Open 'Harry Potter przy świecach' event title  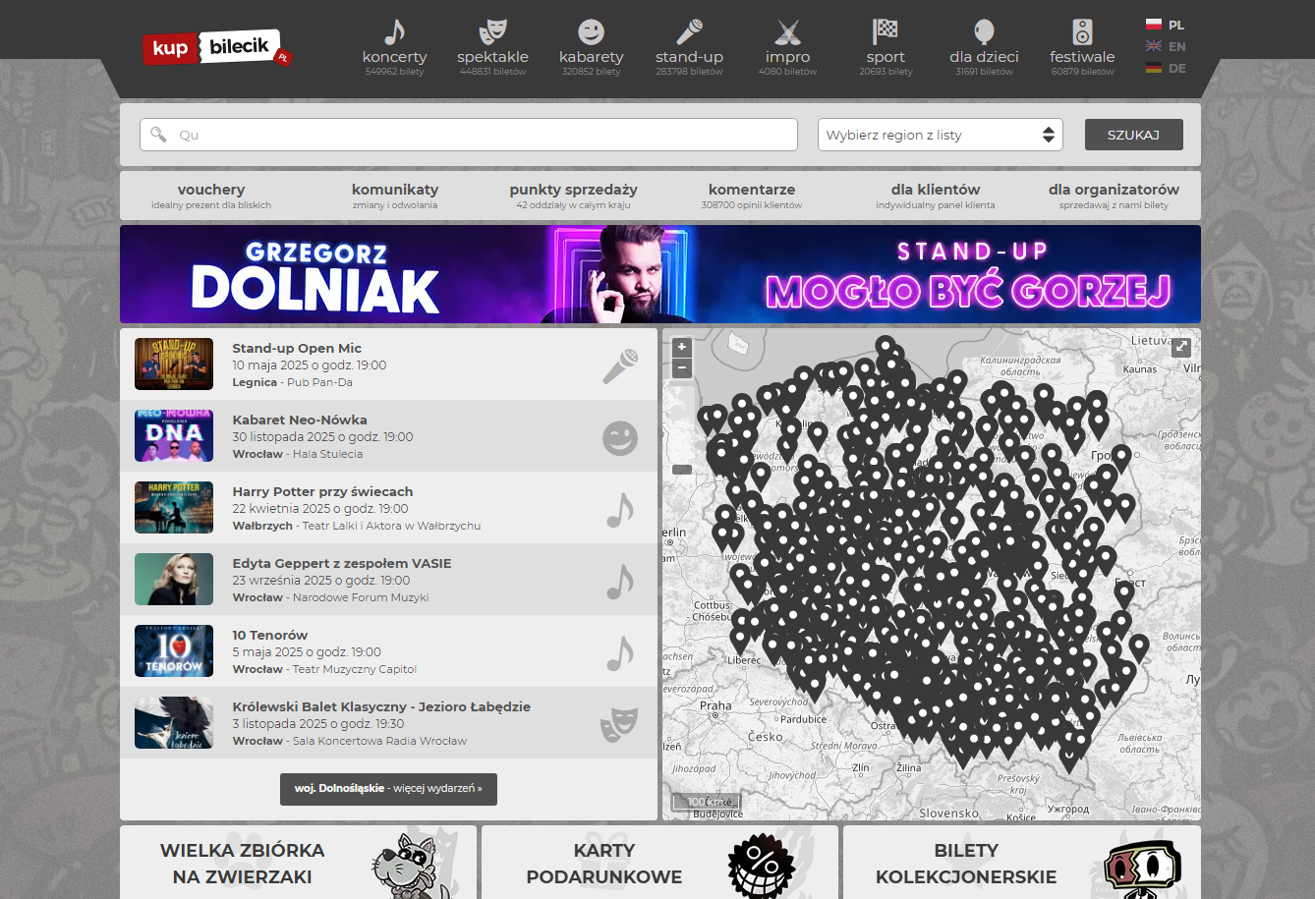point(322,491)
